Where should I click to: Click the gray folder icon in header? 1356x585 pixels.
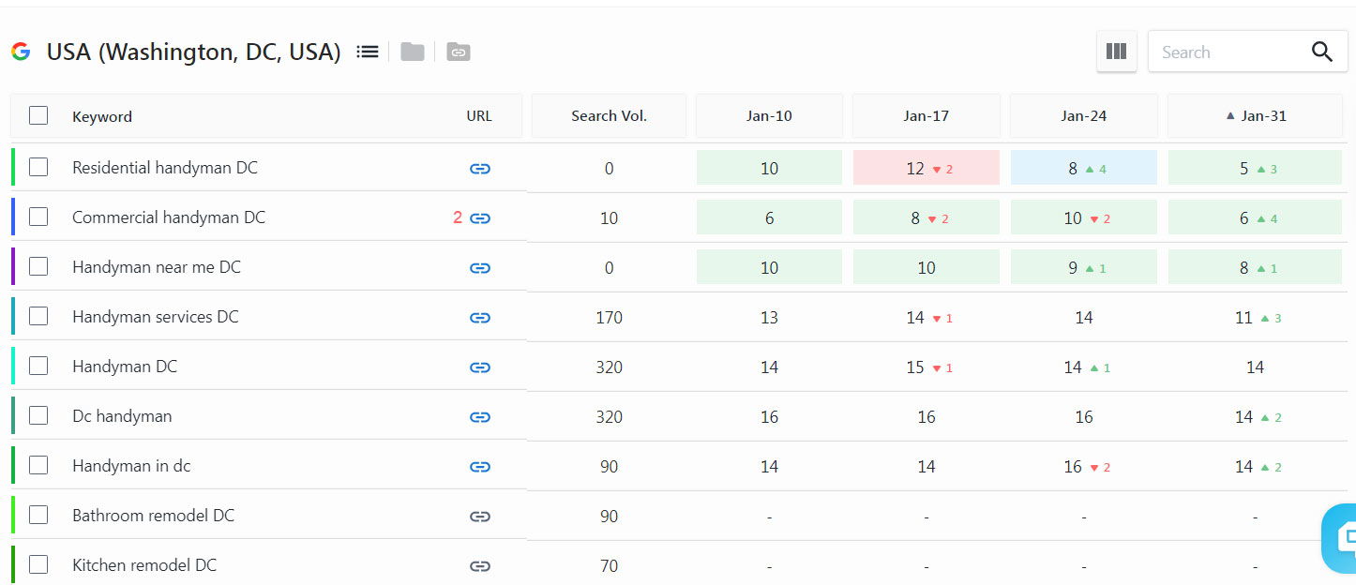pos(413,52)
